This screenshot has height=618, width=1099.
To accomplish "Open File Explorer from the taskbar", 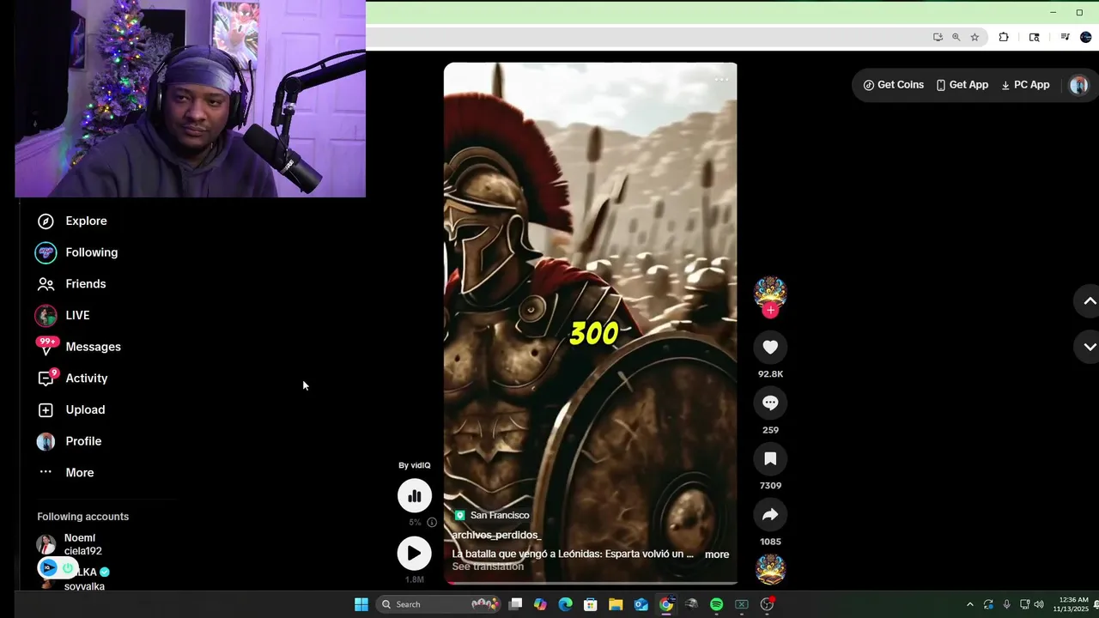I will pyautogui.click(x=616, y=604).
